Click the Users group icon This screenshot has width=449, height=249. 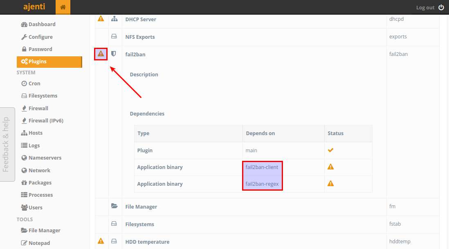point(24,207)
